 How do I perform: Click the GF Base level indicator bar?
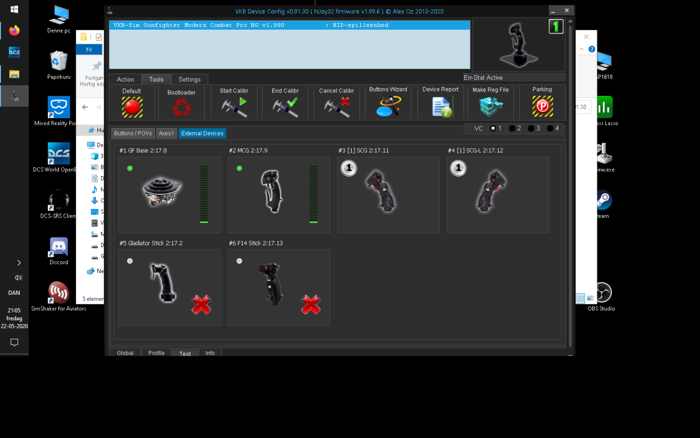204,194
